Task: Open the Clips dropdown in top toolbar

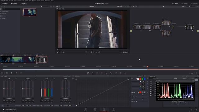Action: point(24,3)
